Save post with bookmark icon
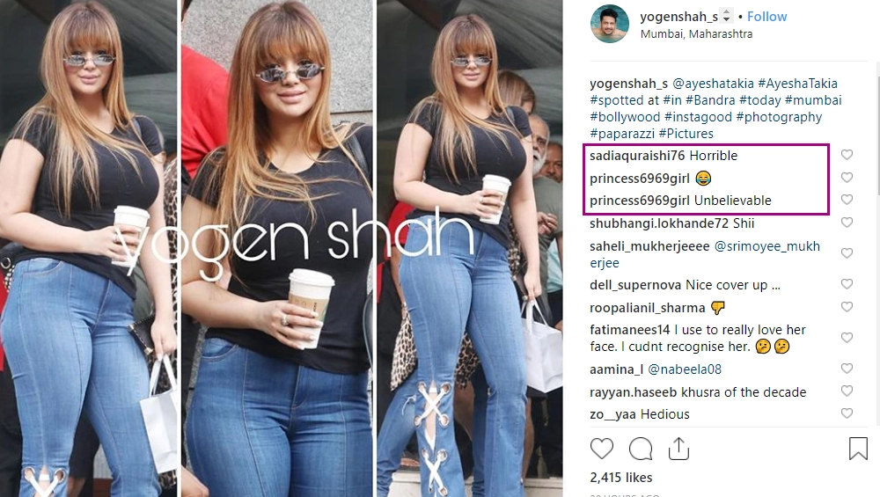 click(858, 449)
